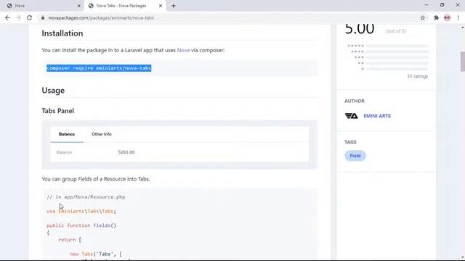Click the vertical page scrollbar thumb
This screenshot has width=465, height=261.
[462, 61]
